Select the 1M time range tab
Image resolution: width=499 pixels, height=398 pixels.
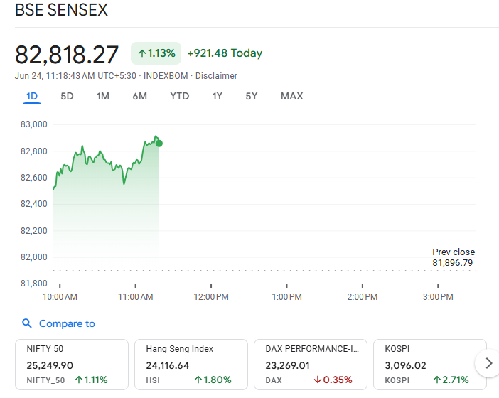pos(103,96)
